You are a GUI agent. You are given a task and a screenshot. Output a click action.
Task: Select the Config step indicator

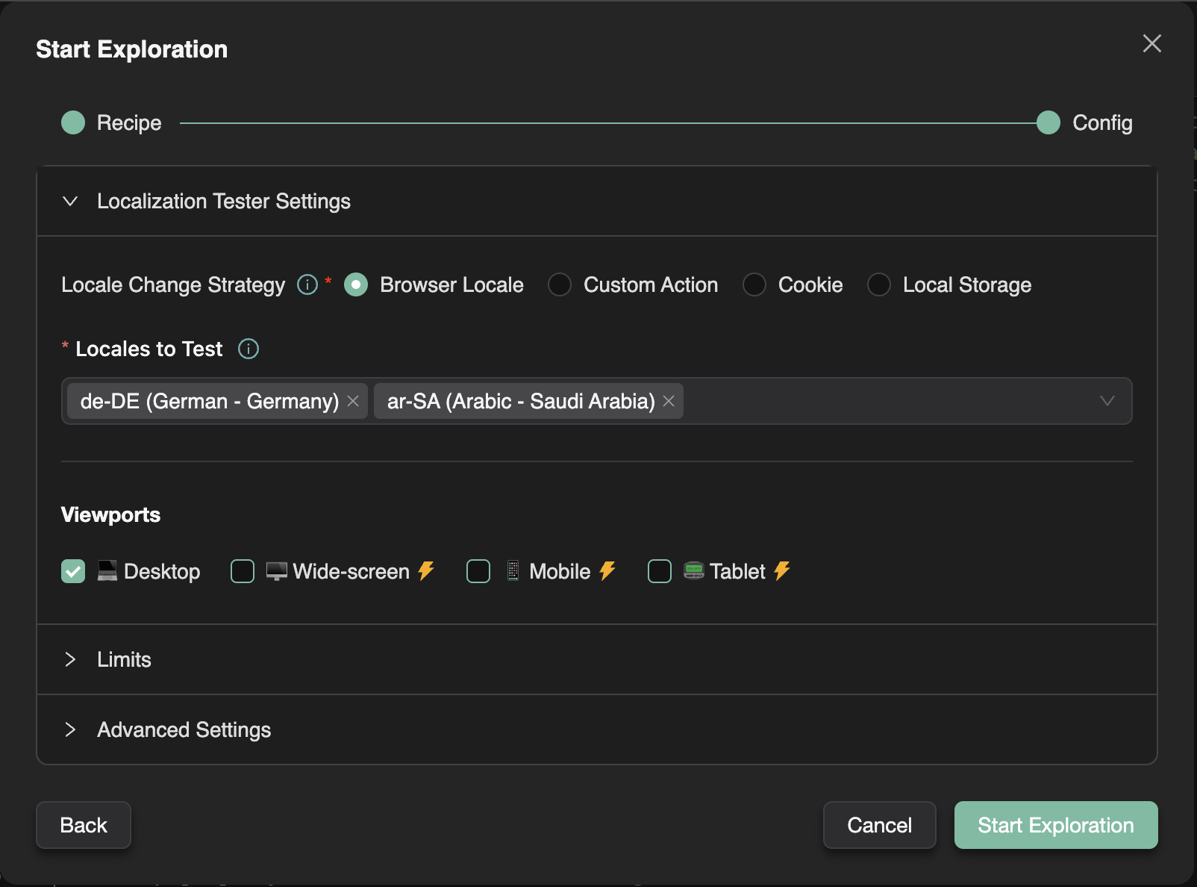point(1048,122)
